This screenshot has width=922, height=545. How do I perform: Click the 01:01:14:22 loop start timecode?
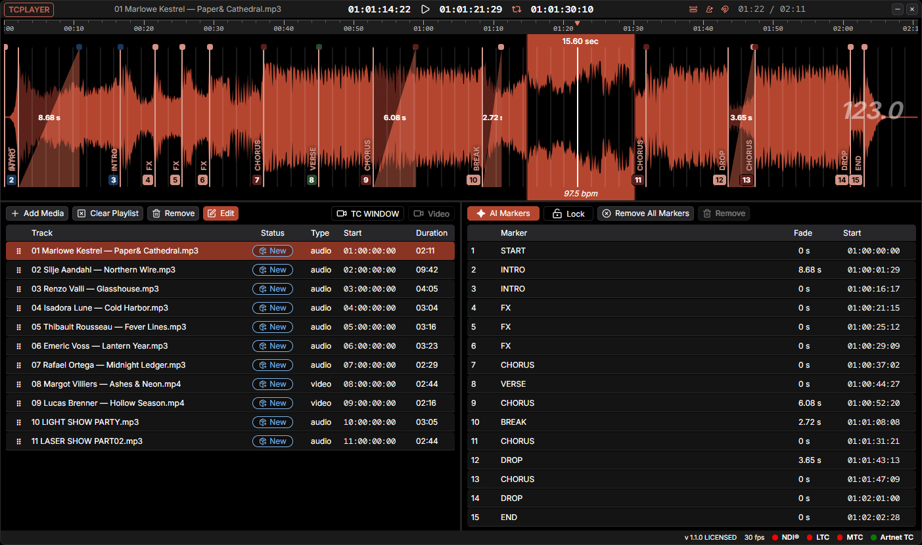[x=379, y=9]
